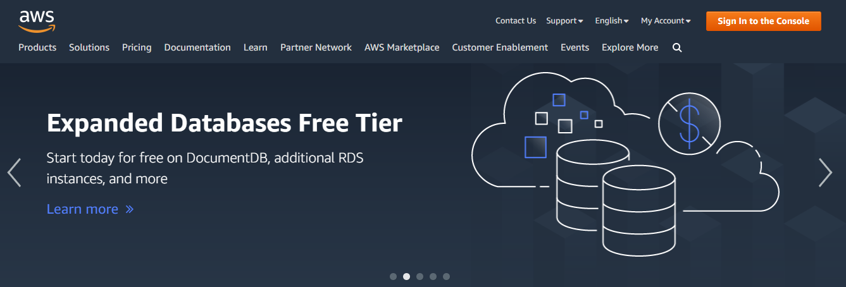Open the Customer Enablement menu
The width and height of the screenshot is (846, 287).
pyautogui.click(x=500, y=47)
